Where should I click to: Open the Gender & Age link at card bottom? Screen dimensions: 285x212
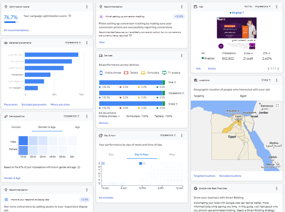[x=12, y=178]
